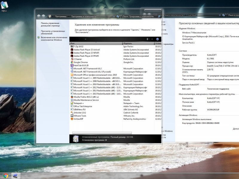
Task: Click the Система breadcrumb in System window
Action: tap(192, 15)
